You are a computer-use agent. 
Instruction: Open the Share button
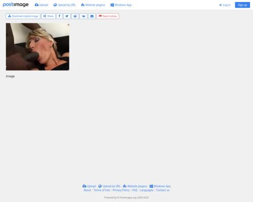48,16
